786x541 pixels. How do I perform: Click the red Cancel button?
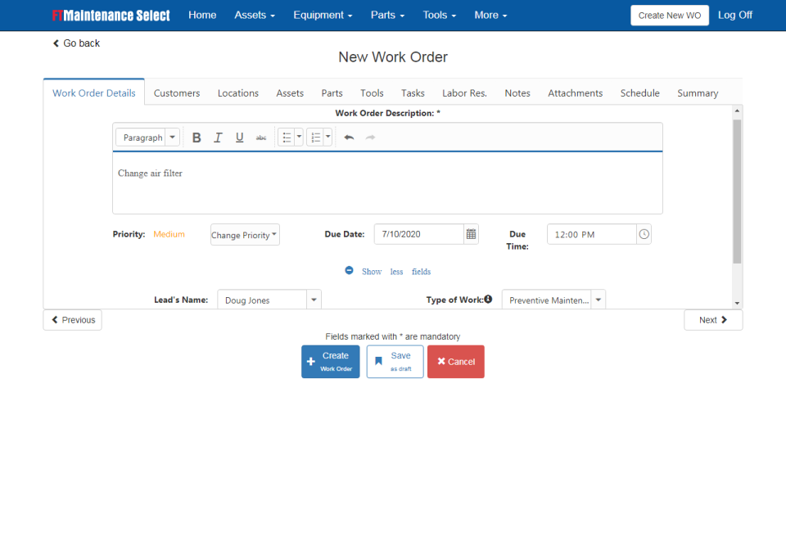(456, 362)
